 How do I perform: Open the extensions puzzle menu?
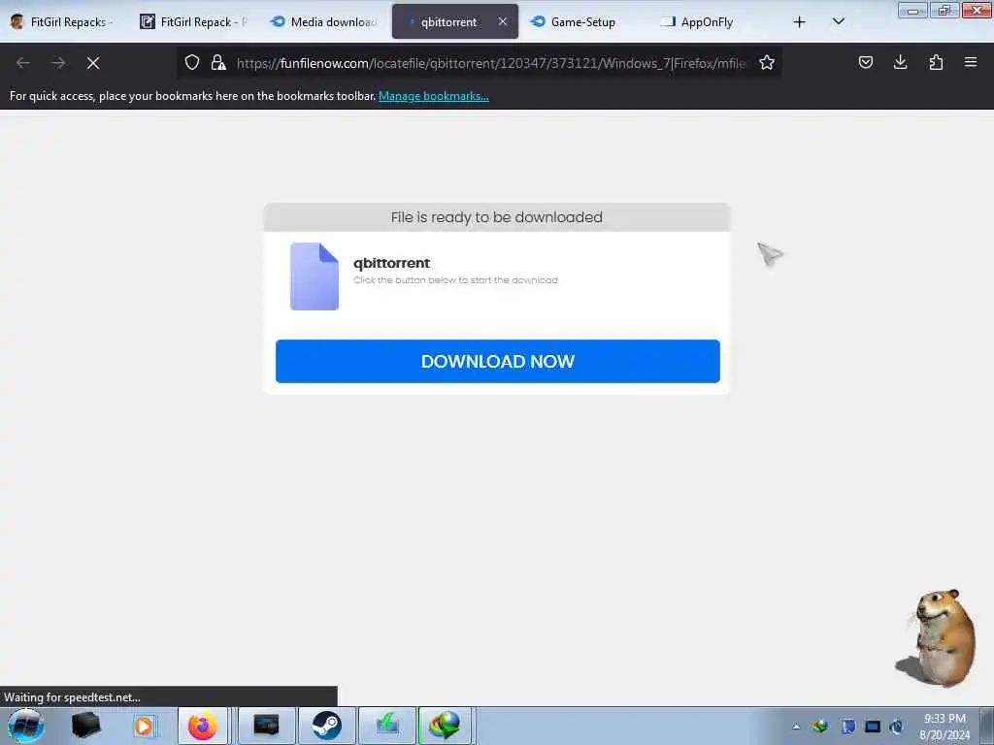click(936, 62)
